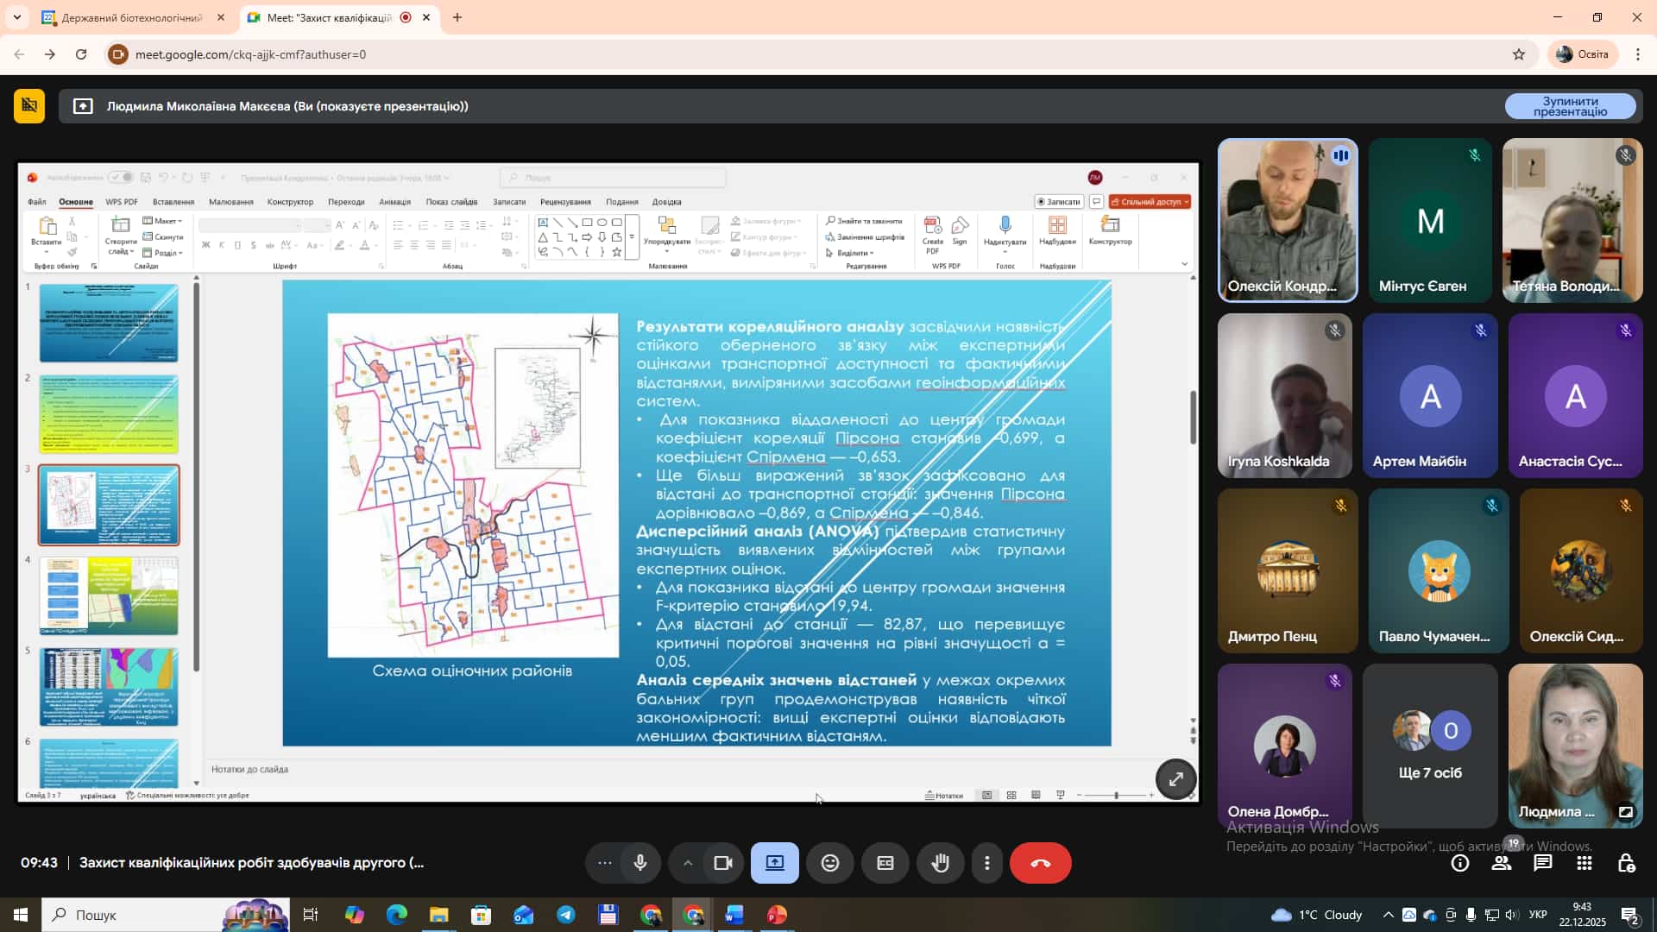Turn off the camera
Image resolution: width=1657 pixels, height=932 pixels.
[x=722, y=863]
